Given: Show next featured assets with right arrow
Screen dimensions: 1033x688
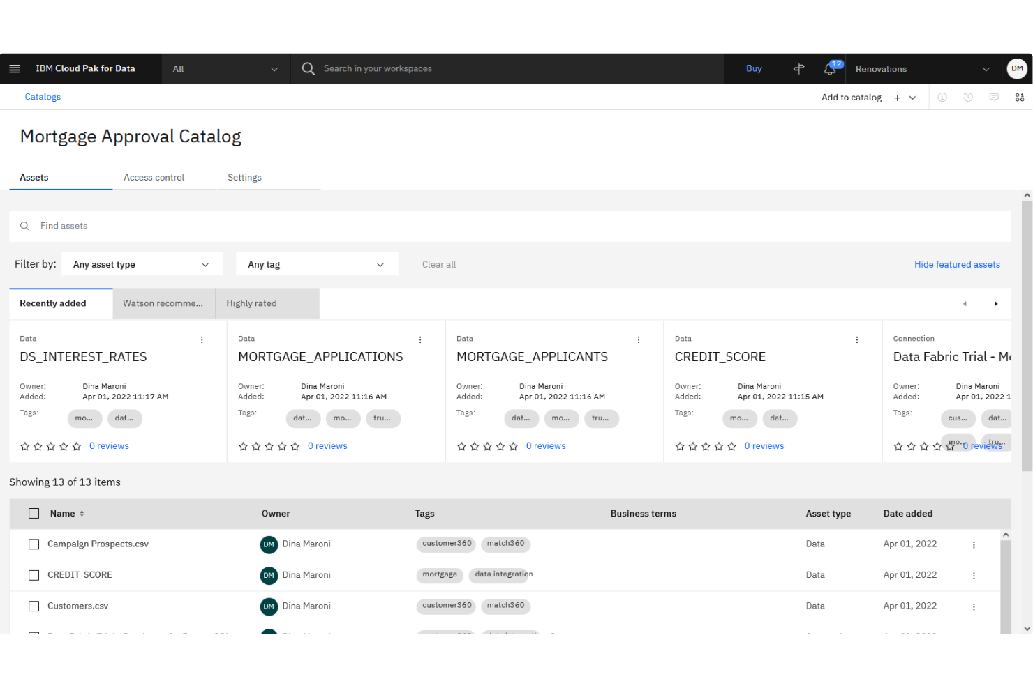Looking at the screenshot, I should (996, 304).
